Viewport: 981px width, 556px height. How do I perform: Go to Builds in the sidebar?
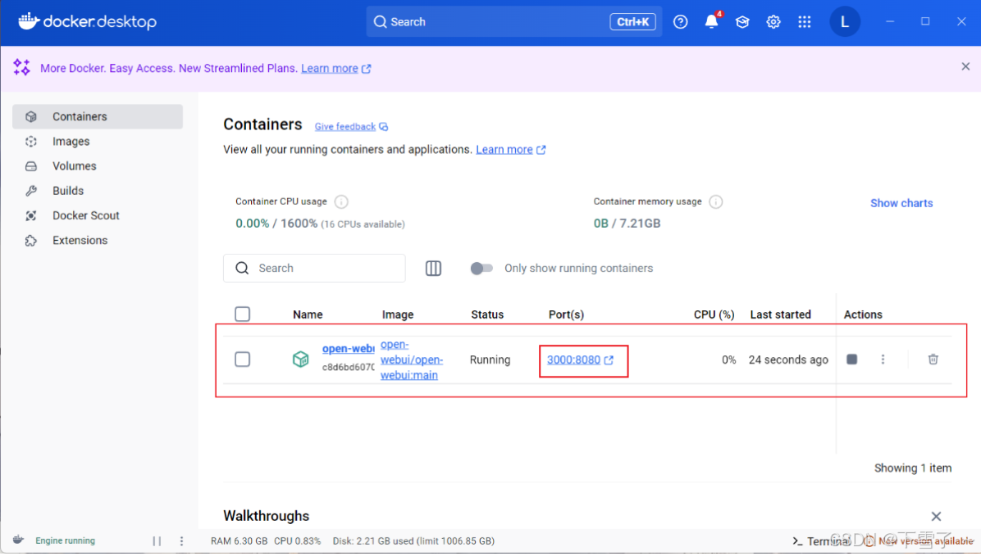[x=98, y=191]
